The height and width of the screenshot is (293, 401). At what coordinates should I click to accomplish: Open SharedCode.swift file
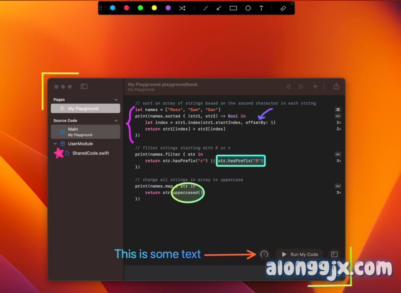90,153
